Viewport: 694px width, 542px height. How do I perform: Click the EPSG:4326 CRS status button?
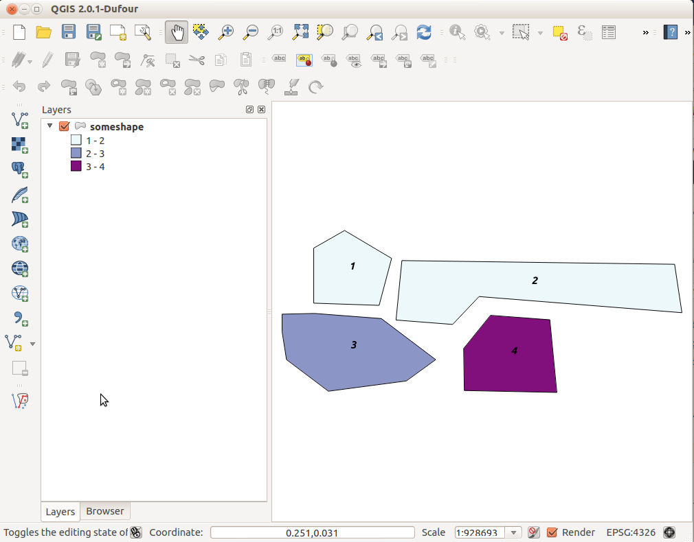click(x=630, y=532)
